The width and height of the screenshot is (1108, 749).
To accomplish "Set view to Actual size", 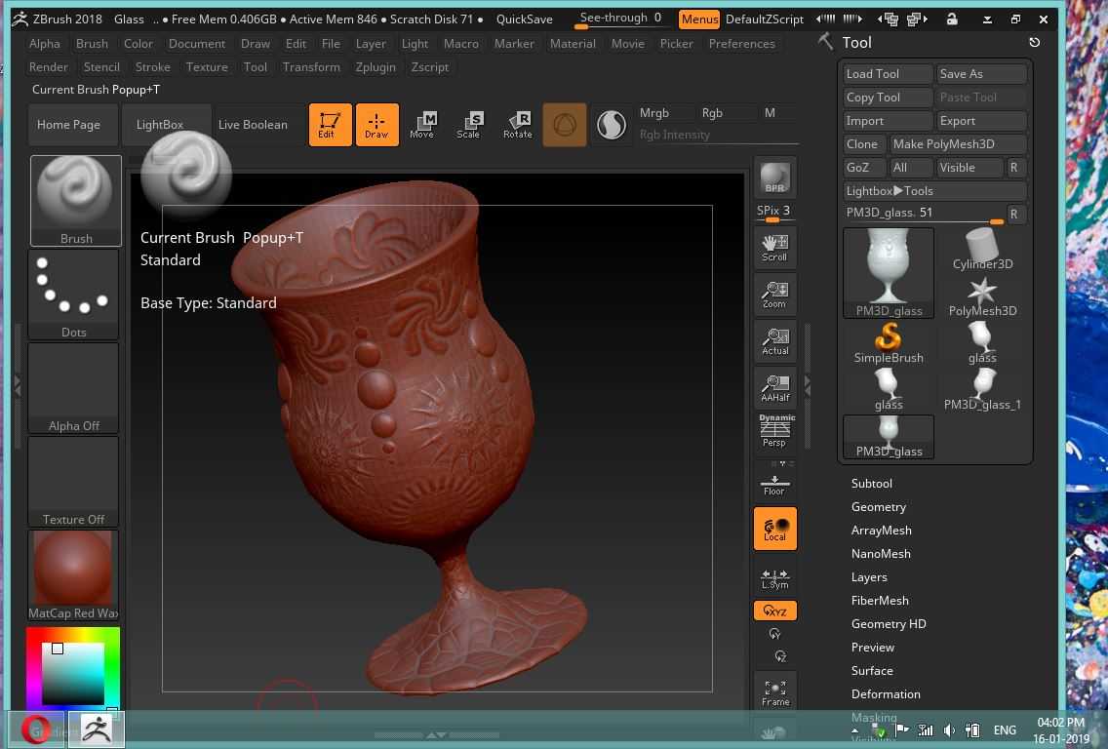I will tap(775, 341).
